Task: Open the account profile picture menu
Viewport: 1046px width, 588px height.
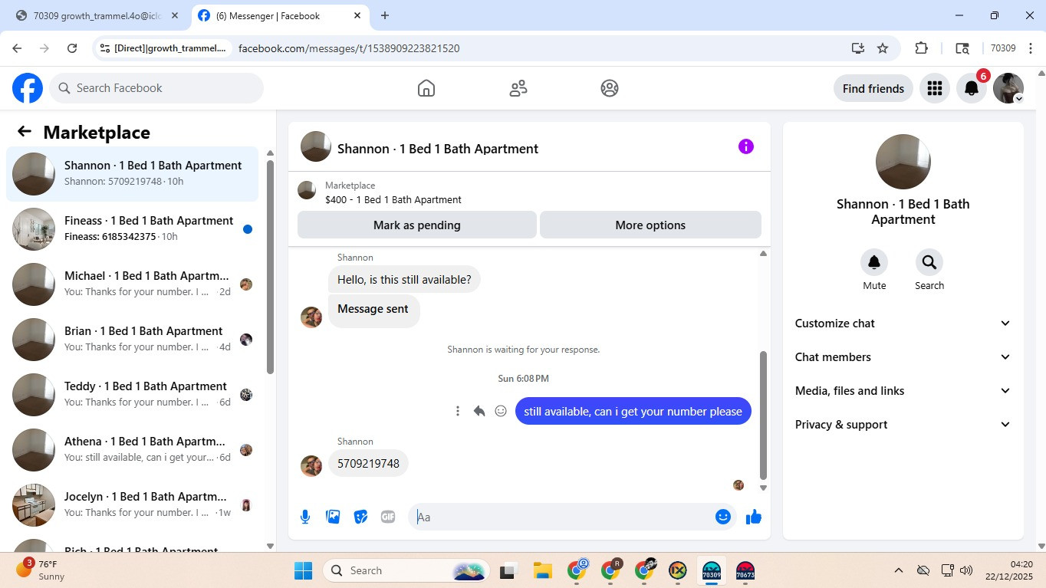Action: click(x=1008, y=88)
